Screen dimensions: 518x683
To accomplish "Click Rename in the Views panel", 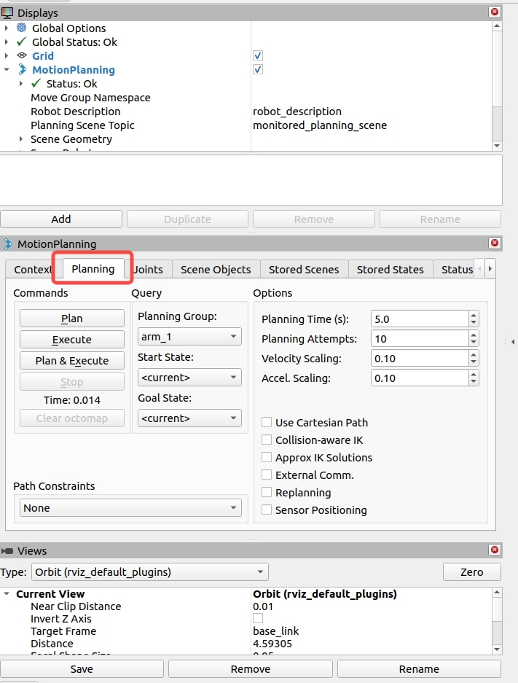I will click(x=419, y=669).
